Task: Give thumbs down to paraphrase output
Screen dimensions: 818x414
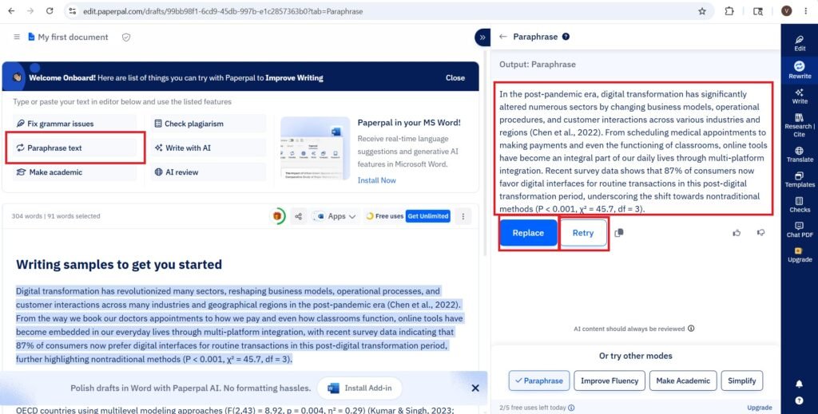Action: pos(760,233)
